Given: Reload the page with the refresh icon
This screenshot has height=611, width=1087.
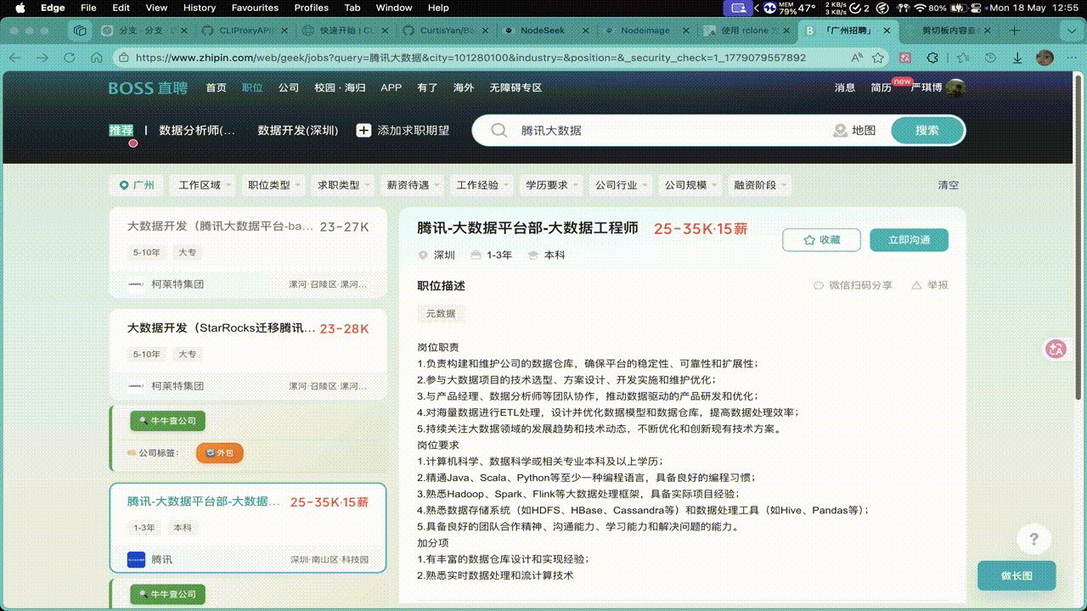Looking at the screenshot, I should [x=70, y=58].
